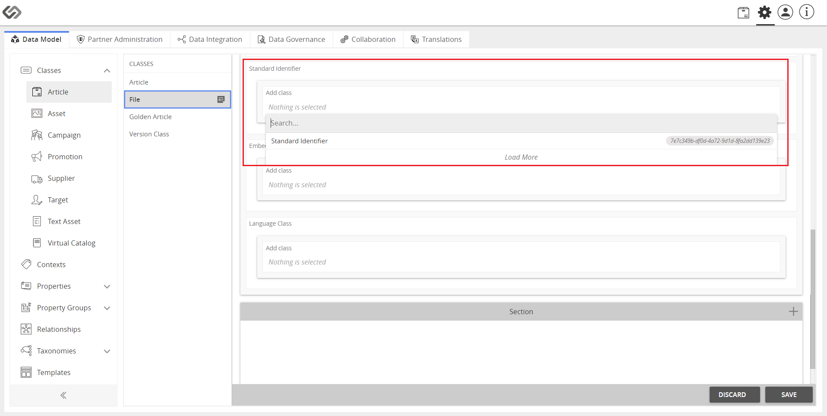Switch to Translations tab

tap(436, 39)
